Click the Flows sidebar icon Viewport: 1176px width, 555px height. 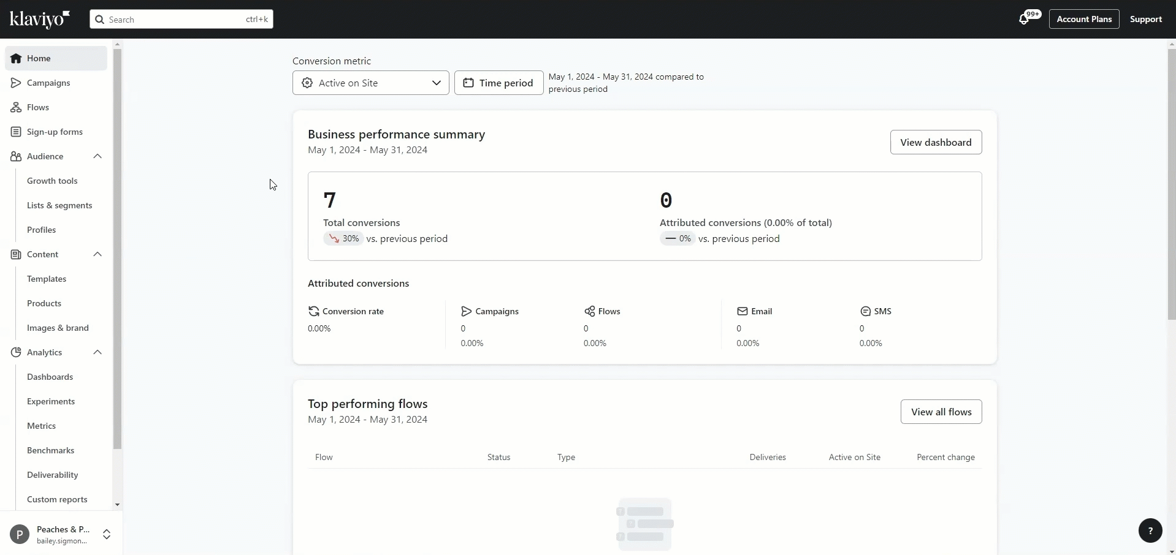[16, 107]
